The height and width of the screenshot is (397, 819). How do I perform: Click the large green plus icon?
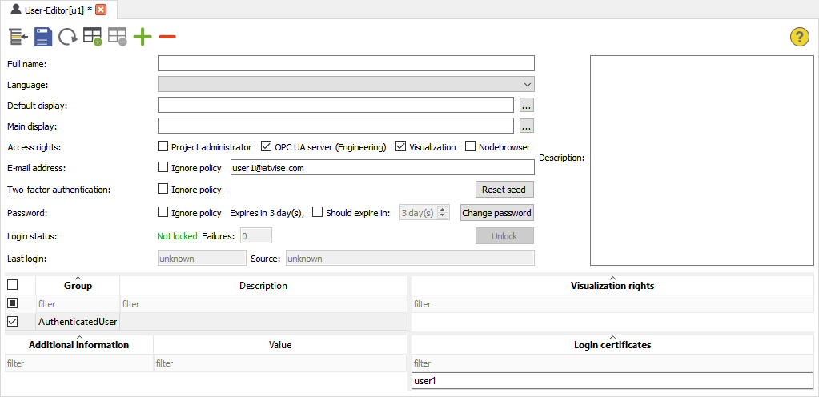point(142,37)
